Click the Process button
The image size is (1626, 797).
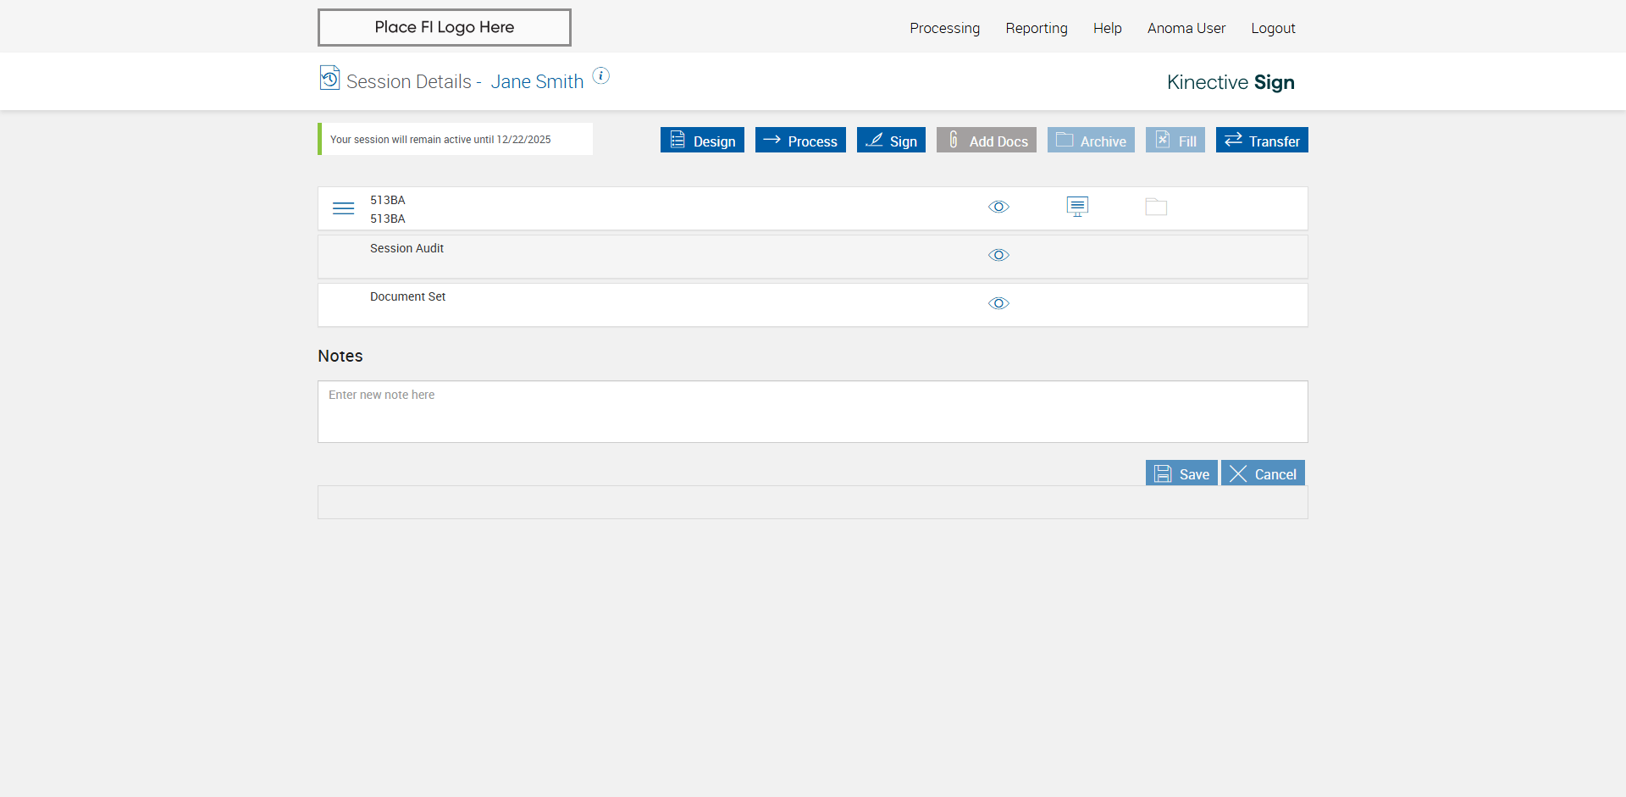[800, 140]
